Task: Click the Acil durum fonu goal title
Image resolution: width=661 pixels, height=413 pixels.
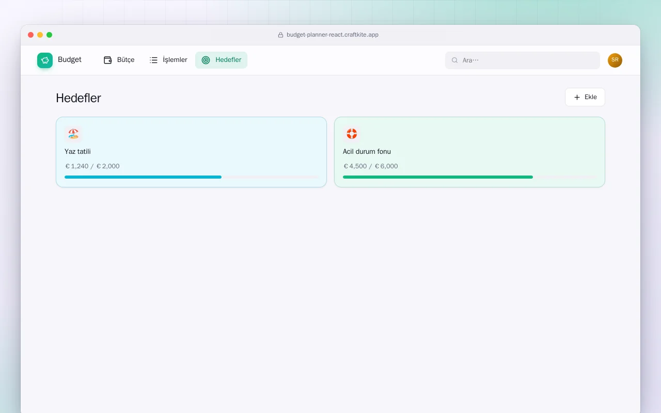Action: pos(367,152)
